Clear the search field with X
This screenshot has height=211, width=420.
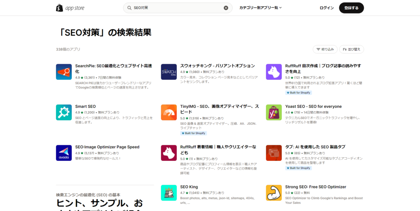tap(226, 8)
